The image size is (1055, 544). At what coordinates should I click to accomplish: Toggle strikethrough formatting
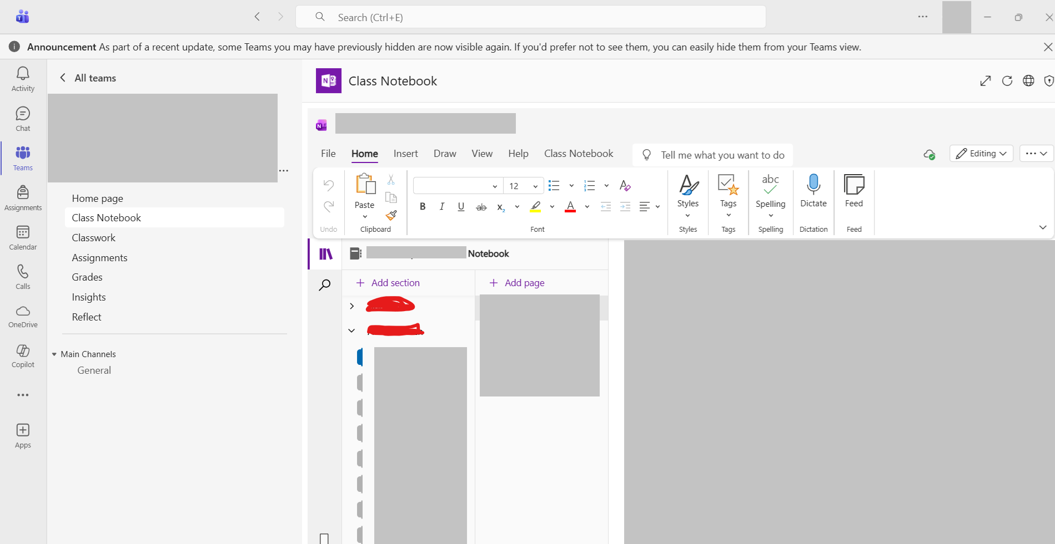coord(481,207)
